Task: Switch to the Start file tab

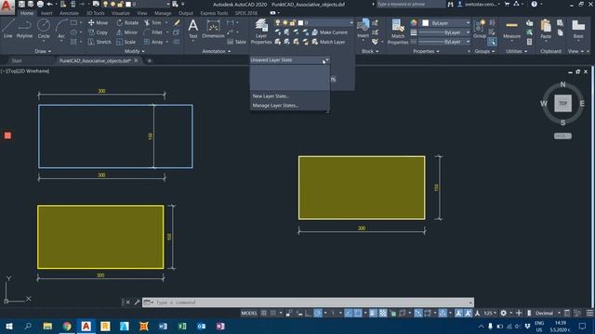Action: (x=17, y=60)
